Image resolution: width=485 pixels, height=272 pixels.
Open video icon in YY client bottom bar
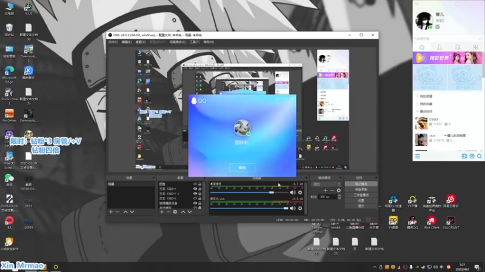464,157
